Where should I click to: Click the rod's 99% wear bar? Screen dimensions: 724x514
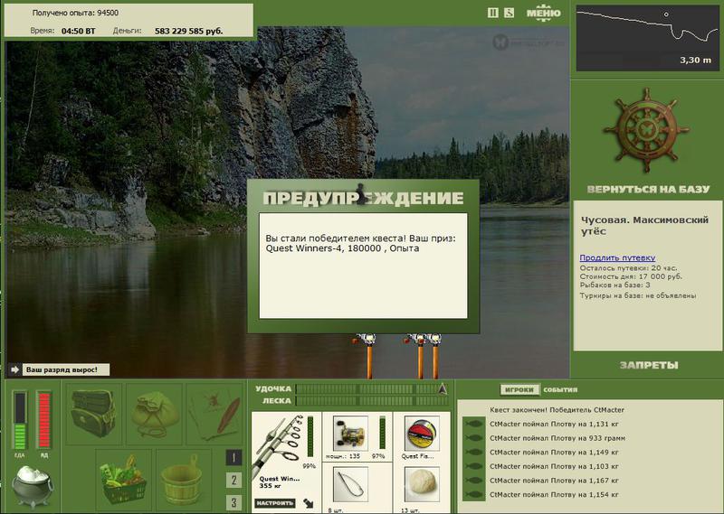tap(310, 437)
